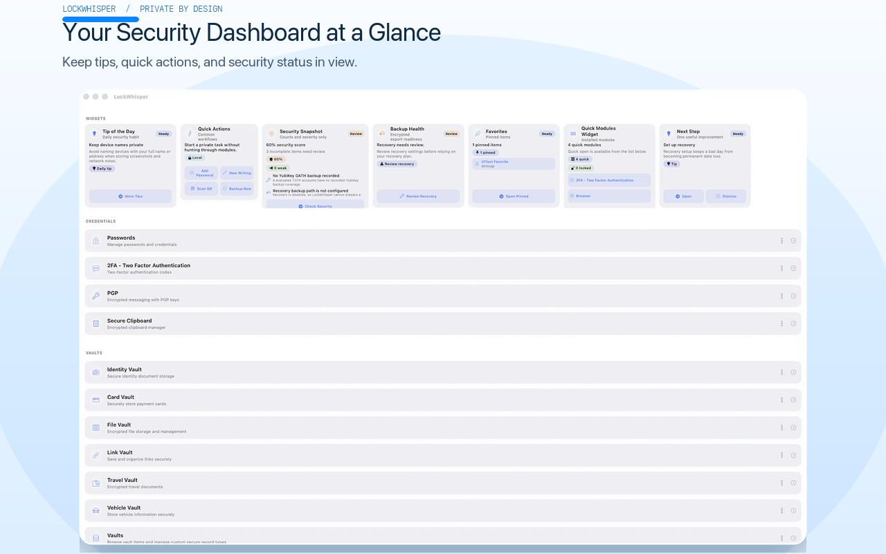Select the "Travel Vault" row title
This screenshot has height=554, width=886.
[x=123, y=480]
